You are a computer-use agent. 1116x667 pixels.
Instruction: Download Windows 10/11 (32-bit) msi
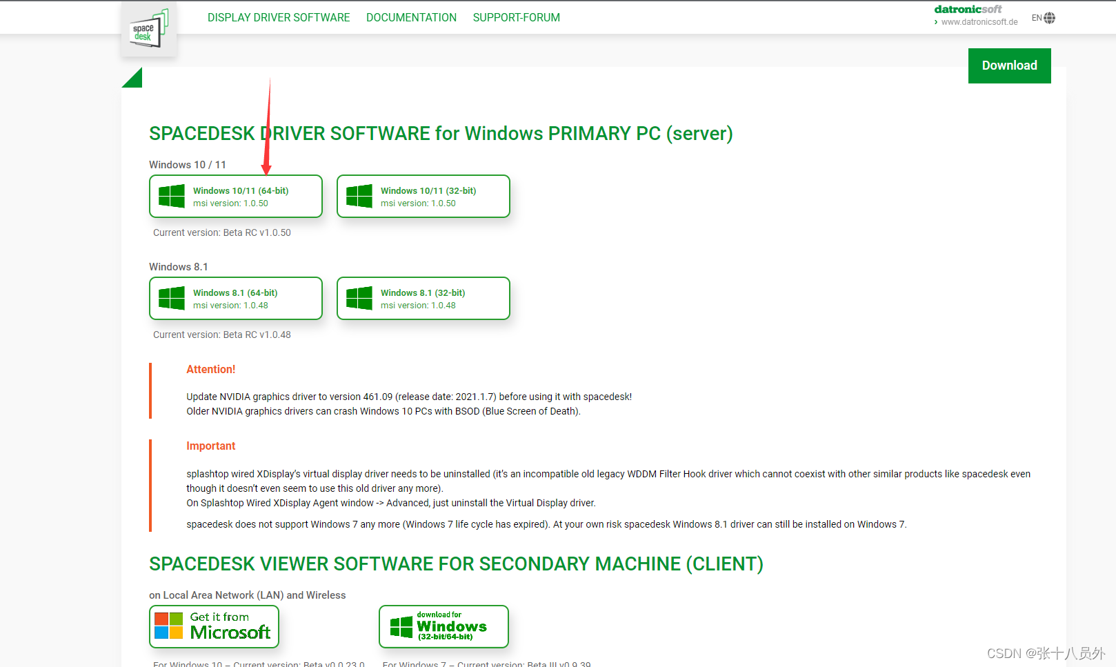tap(424, 196)
